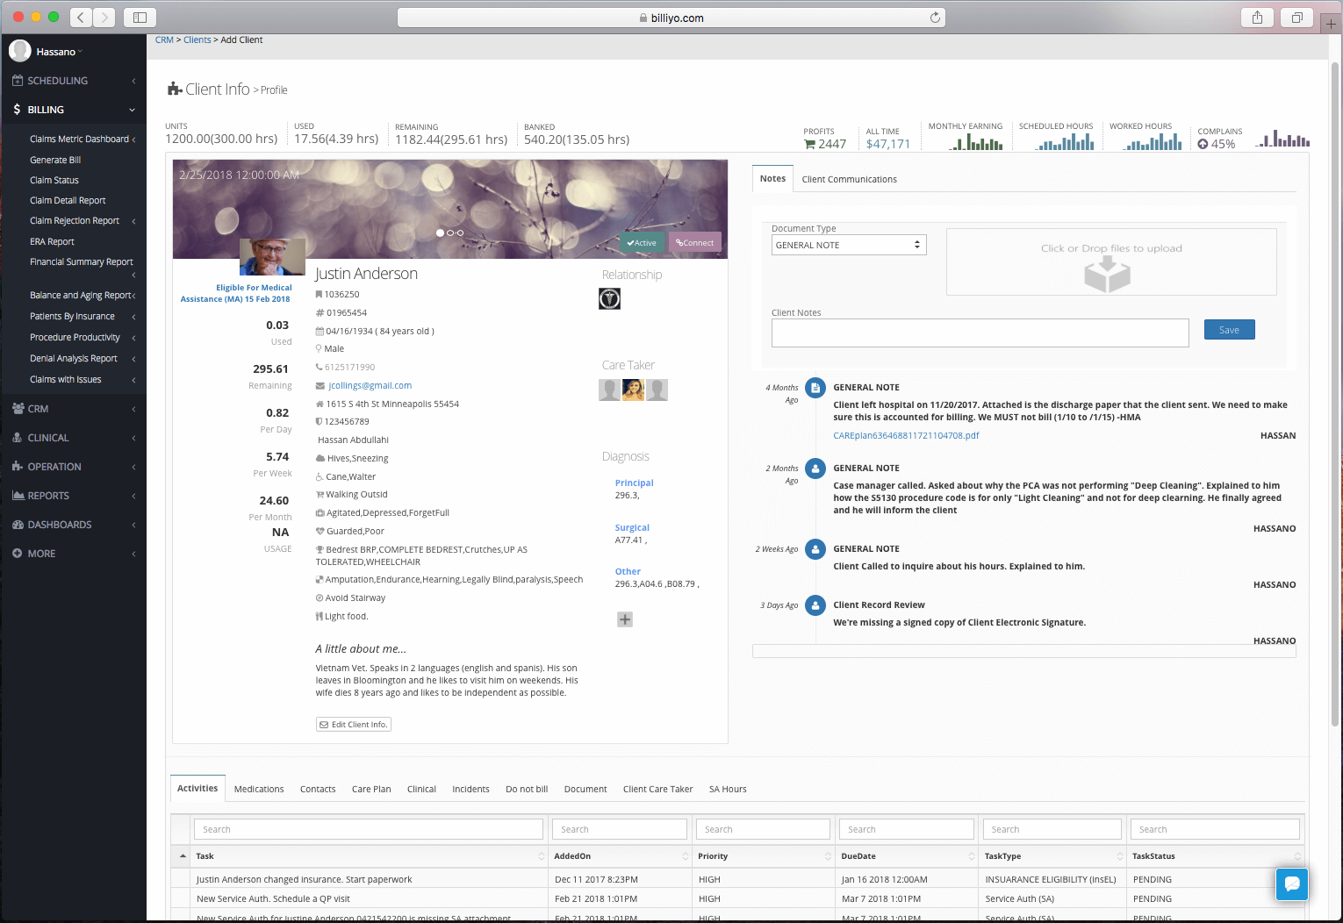The width and height of the screenshot is (1343, 923).
Task: Select first banner carousel dot
Action: point(440,233)
